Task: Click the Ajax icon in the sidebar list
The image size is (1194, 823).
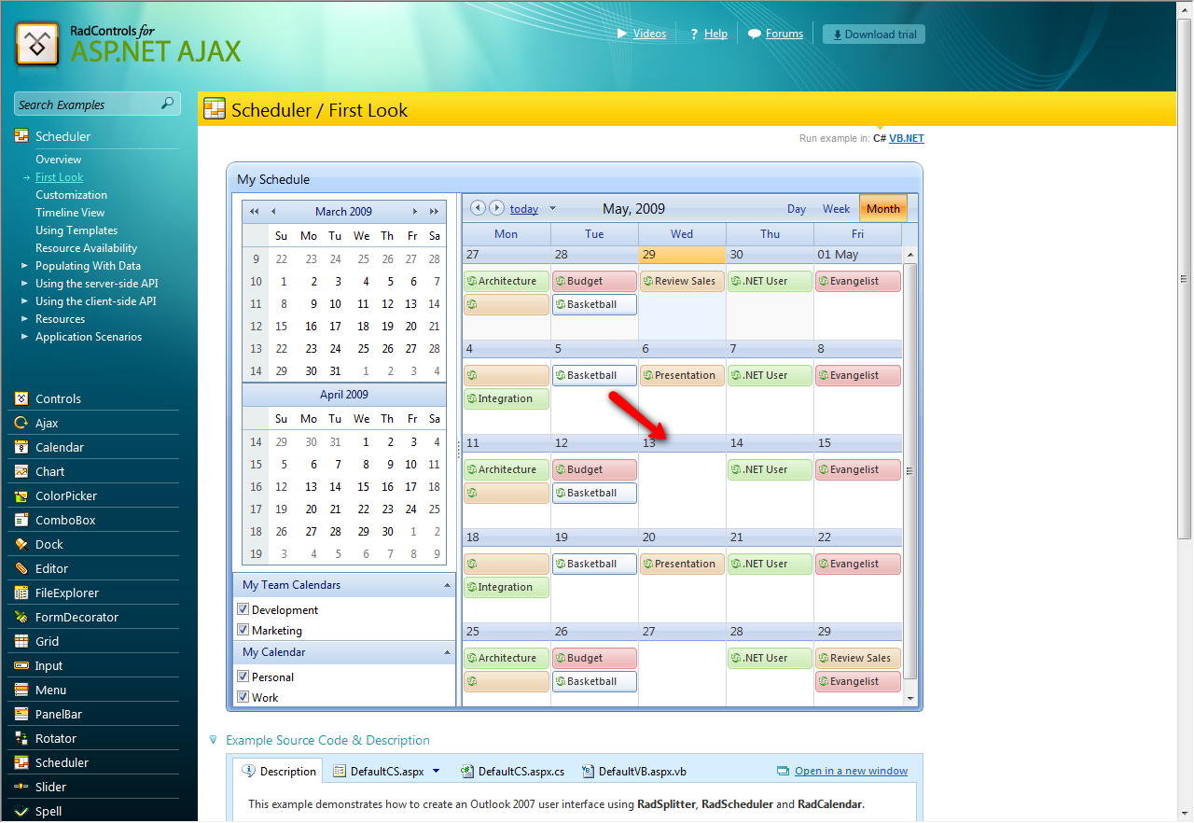Action: (21, 423)
